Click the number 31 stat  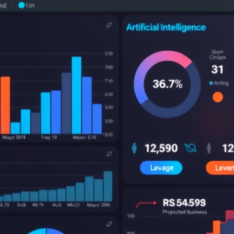tap(218, 69)
